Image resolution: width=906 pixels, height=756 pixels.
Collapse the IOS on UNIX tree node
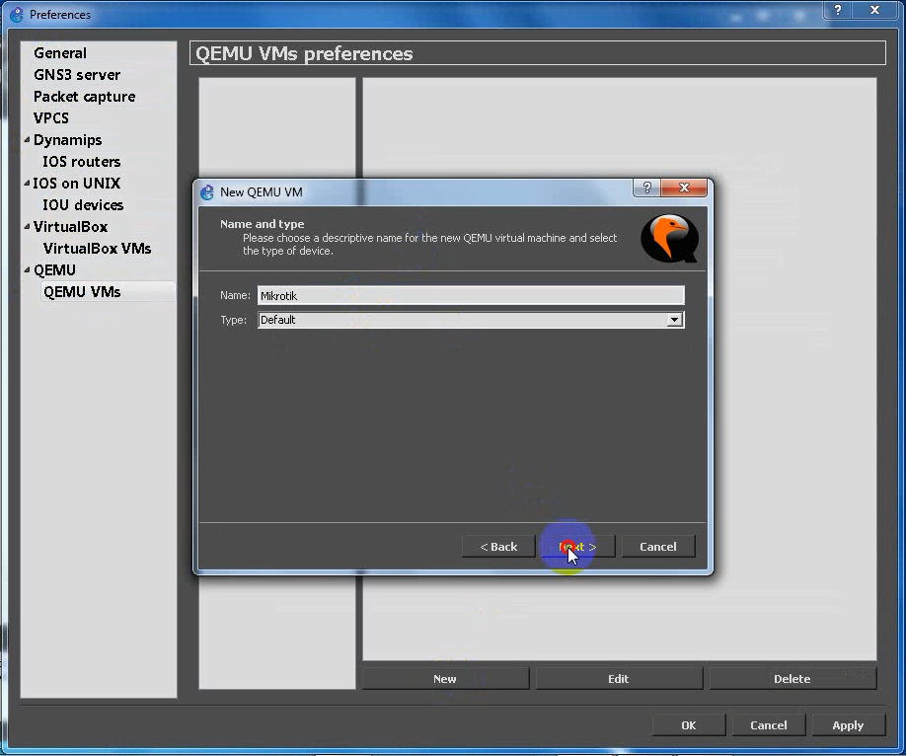point(27,183)
